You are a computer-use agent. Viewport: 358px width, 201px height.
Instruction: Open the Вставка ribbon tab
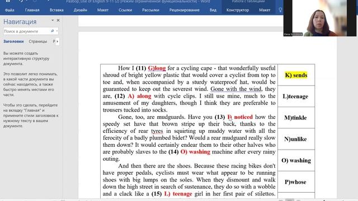pyautogui.click(x=56, y=10)
